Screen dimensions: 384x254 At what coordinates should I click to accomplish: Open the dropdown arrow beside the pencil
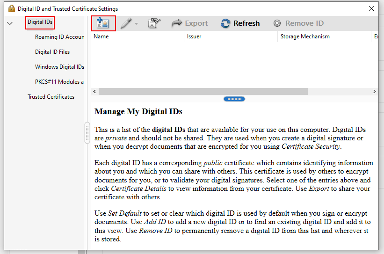click(x=137, y=24)
